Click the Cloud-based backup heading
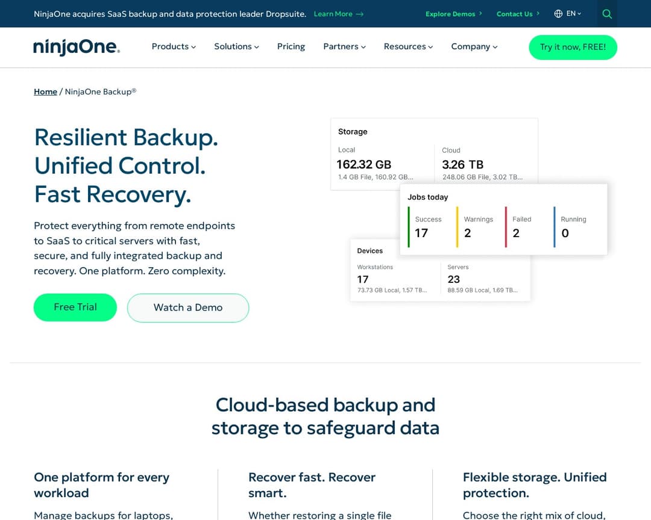Viewport: 651px width, 520px height. tap(325, 416)
